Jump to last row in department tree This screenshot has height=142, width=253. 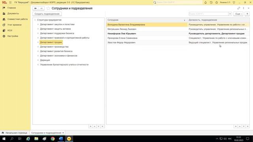point(102,127)
